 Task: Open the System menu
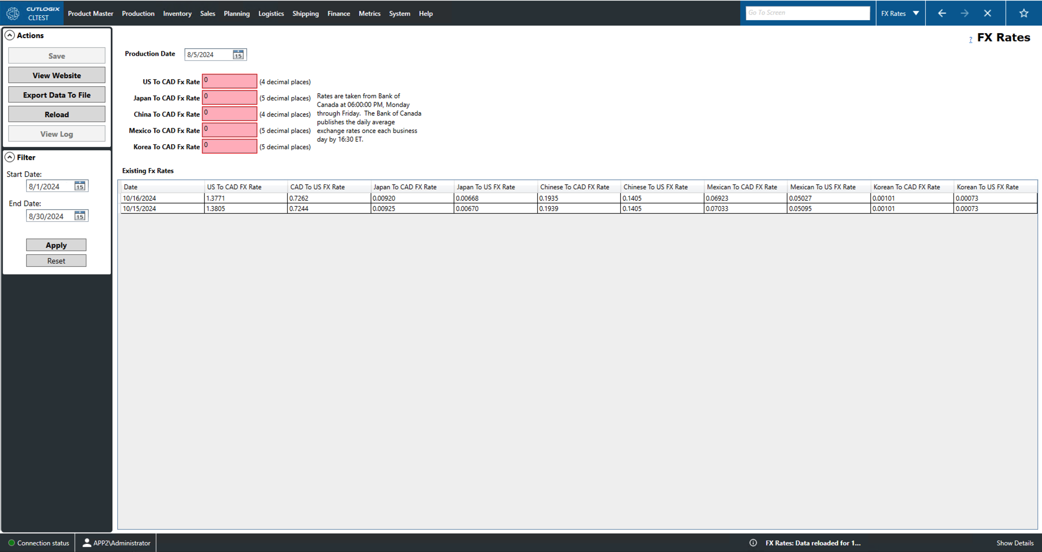pyautogui.click(x=399, y=13)
